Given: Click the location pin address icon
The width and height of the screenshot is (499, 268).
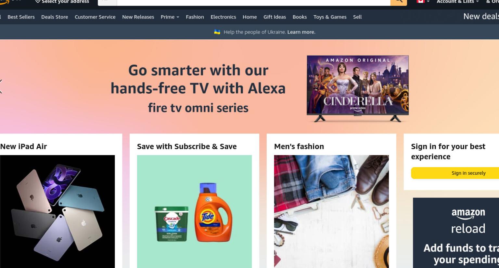Looking at the screenshot, I should 38,2.
